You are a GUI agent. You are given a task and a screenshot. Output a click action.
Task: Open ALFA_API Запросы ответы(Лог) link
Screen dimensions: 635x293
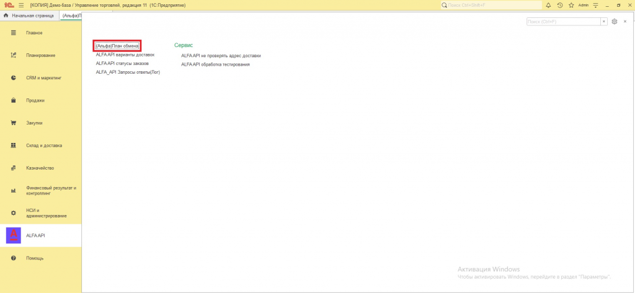pos(128,72)
